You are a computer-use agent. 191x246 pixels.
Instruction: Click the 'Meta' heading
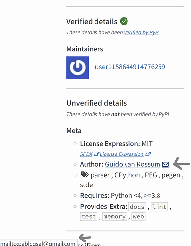(74, 131)
